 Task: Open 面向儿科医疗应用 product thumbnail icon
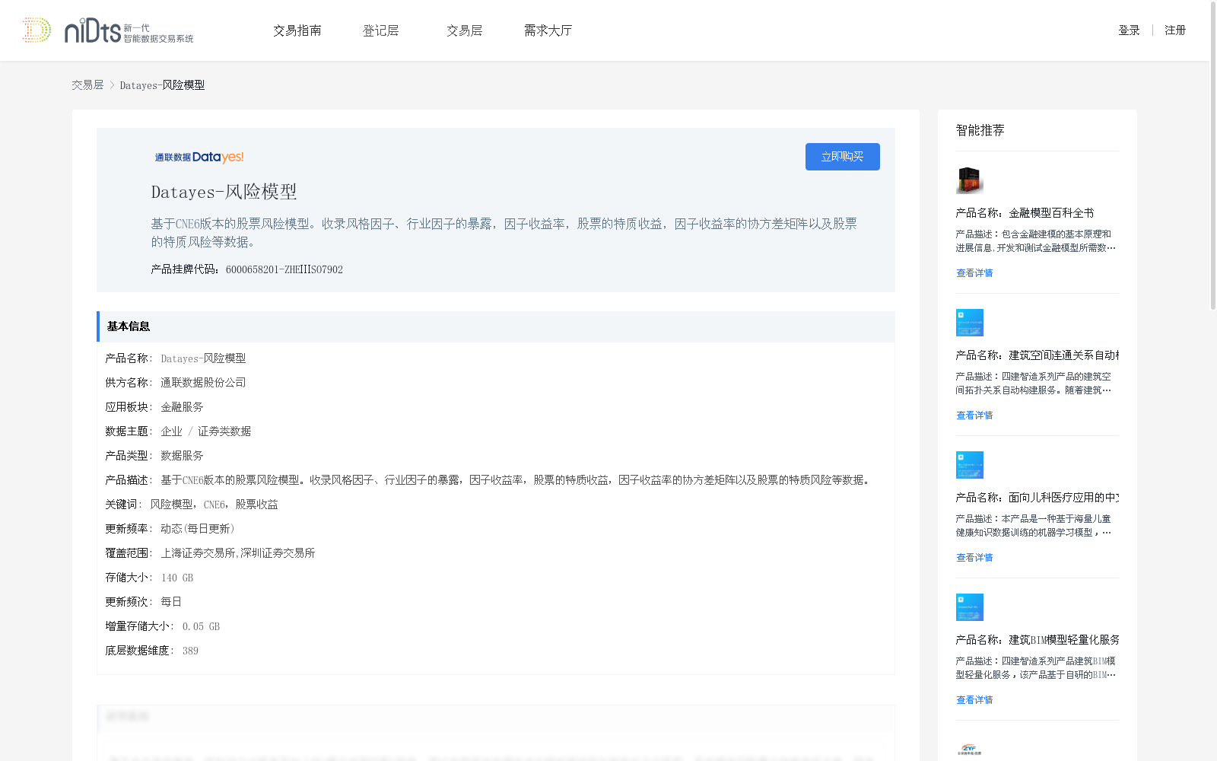tap(970, 465)
